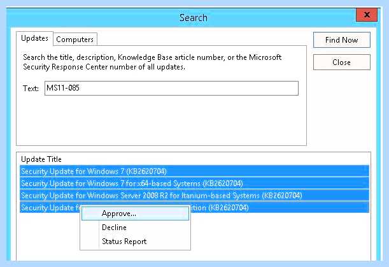Close the Search dialog with the red X
The image size is (389, 267).
point(367,15)
